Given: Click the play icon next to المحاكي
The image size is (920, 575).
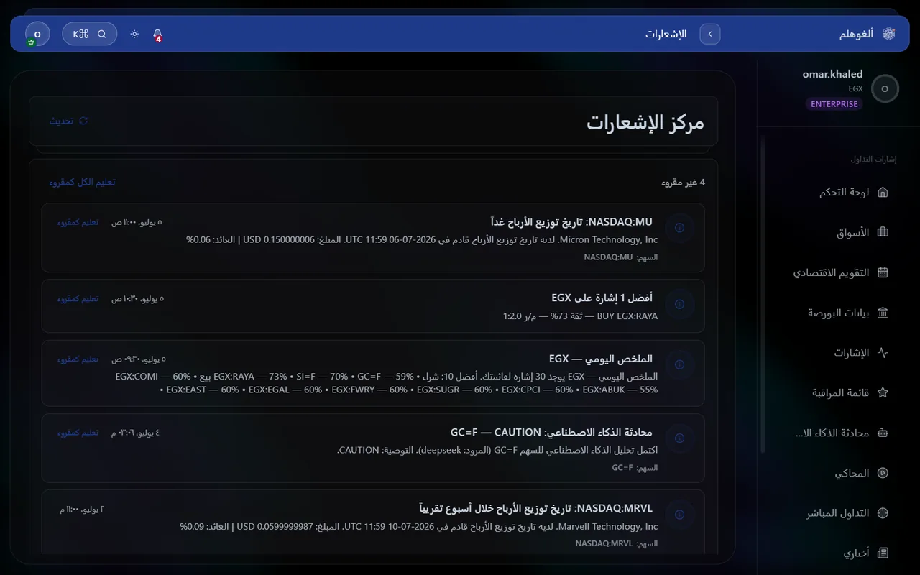Looking at the screenshot, I should click(883, 473).
